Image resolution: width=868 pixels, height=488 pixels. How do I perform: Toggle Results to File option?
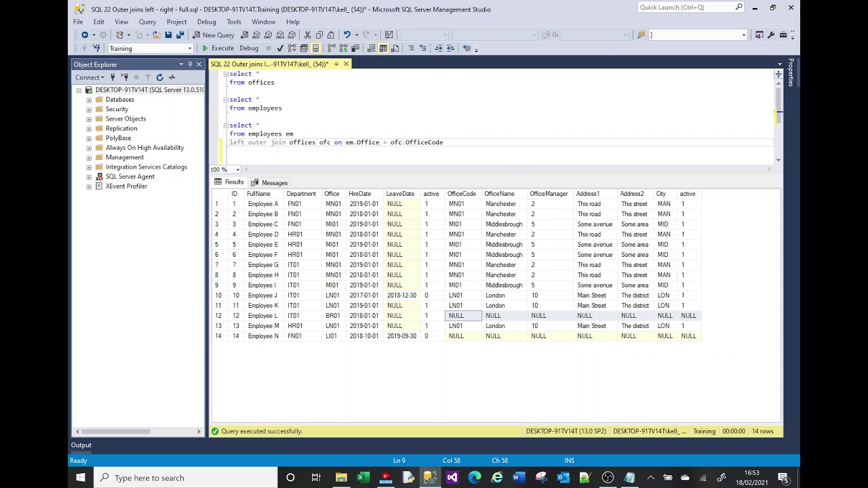[395, 48]
